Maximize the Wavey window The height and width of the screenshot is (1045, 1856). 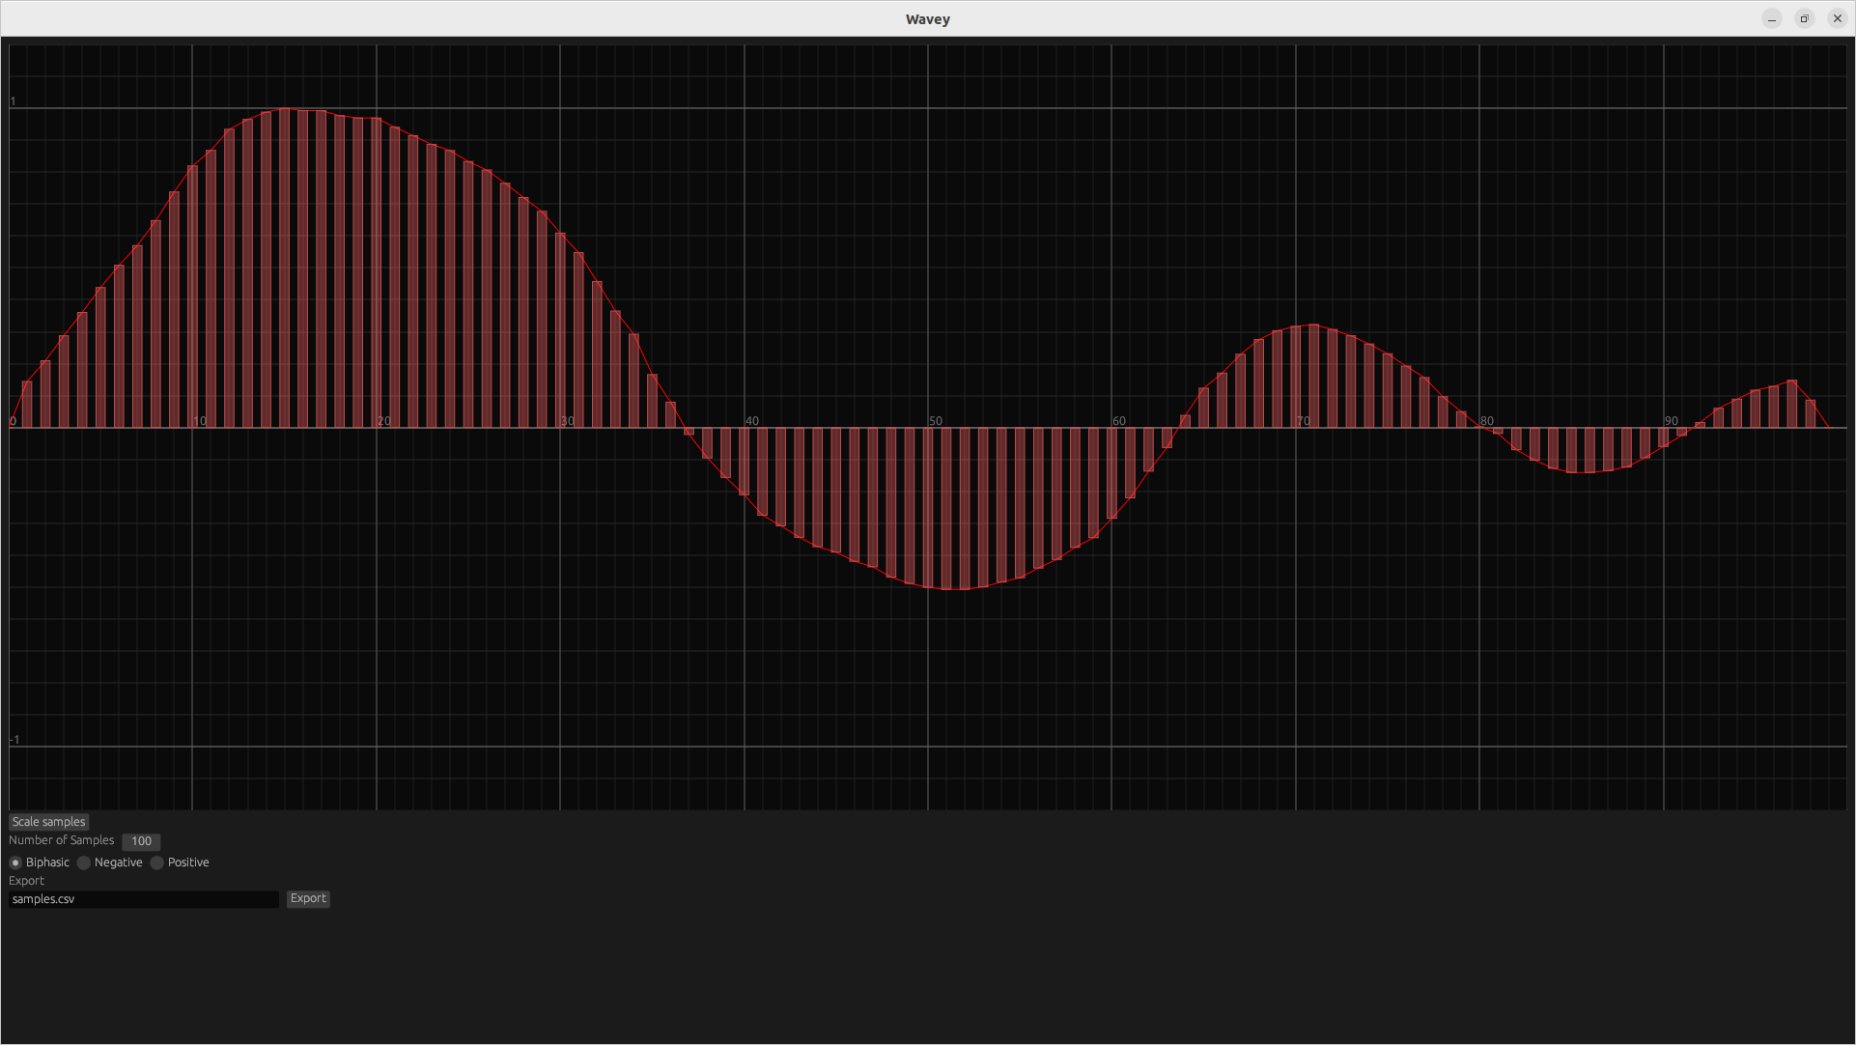tap(1804, 19)
